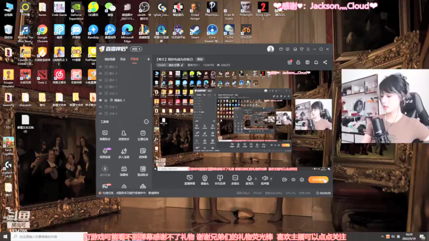This screenshot has width=429, height=241.
Task: Click the pencil edit icon next to CS:GO category
Action: click(182, 65)
